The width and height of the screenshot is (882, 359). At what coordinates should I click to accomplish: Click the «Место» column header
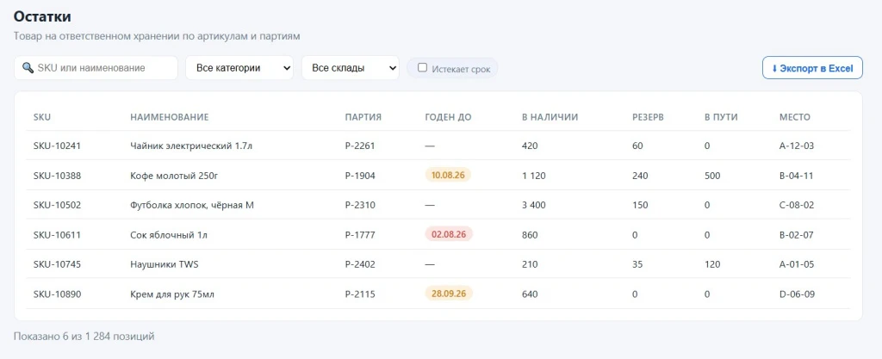[x=795, y=117]
